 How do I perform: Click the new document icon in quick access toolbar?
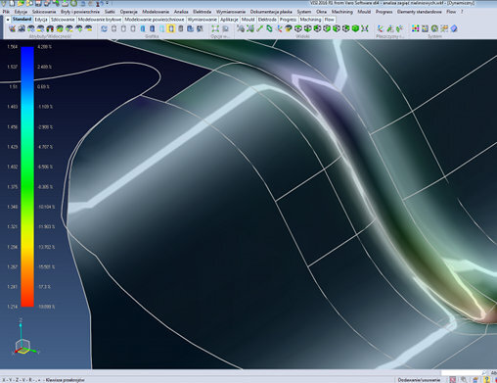coord(12,4)
